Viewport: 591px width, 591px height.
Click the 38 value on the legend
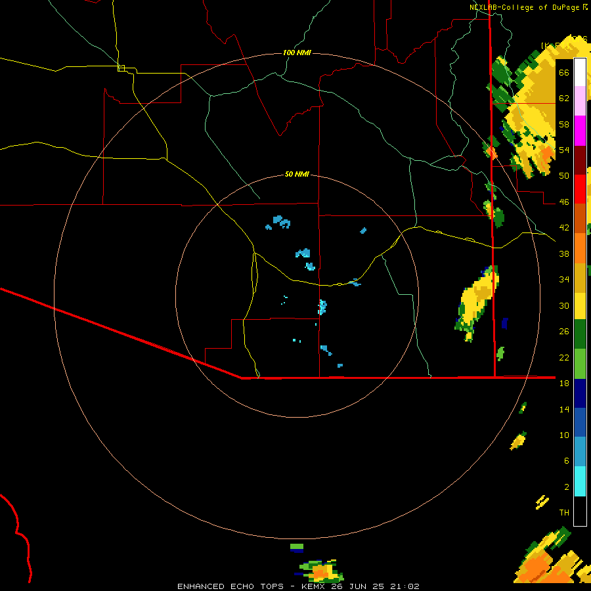[x=564, y=253]
